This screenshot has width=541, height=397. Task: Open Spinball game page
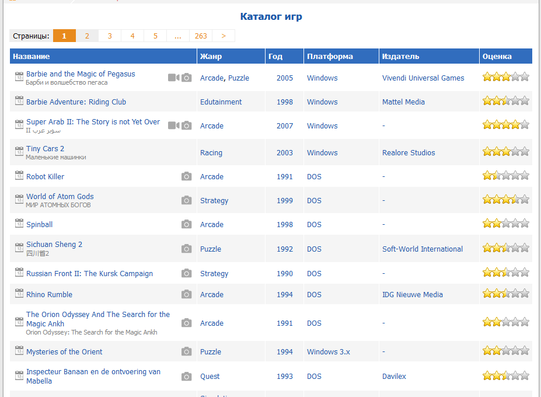coord(39,224)
